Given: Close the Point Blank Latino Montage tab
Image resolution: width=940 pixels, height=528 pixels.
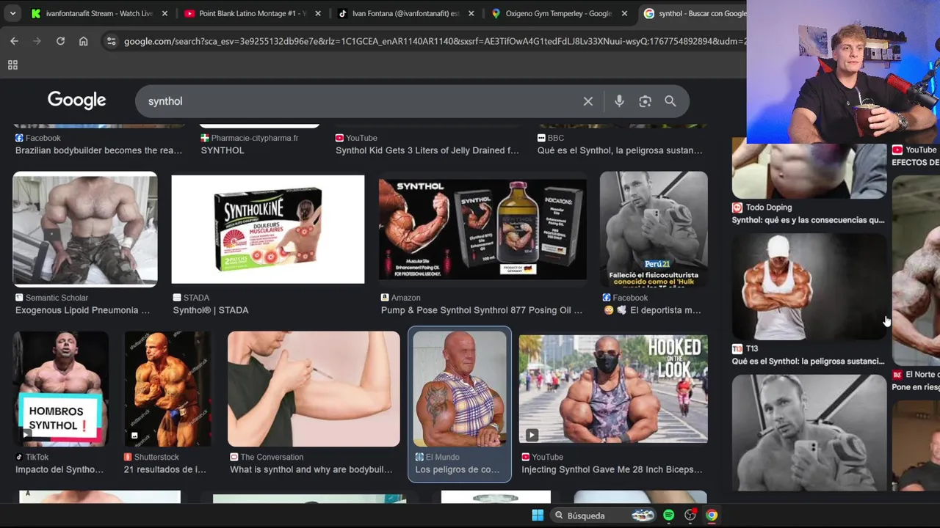Looking at the screenshot, I should [x=318, y=13].
